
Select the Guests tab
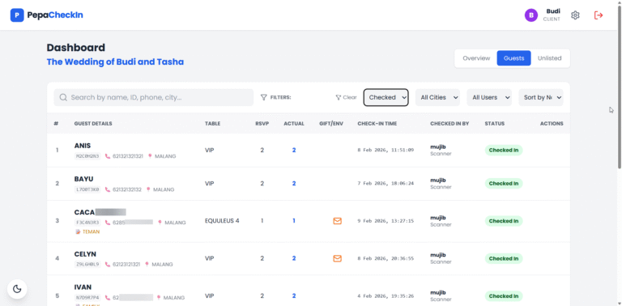(x=513, y=58)
